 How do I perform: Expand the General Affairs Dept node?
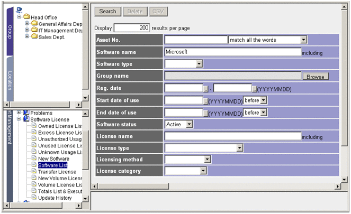click(27, 23)
